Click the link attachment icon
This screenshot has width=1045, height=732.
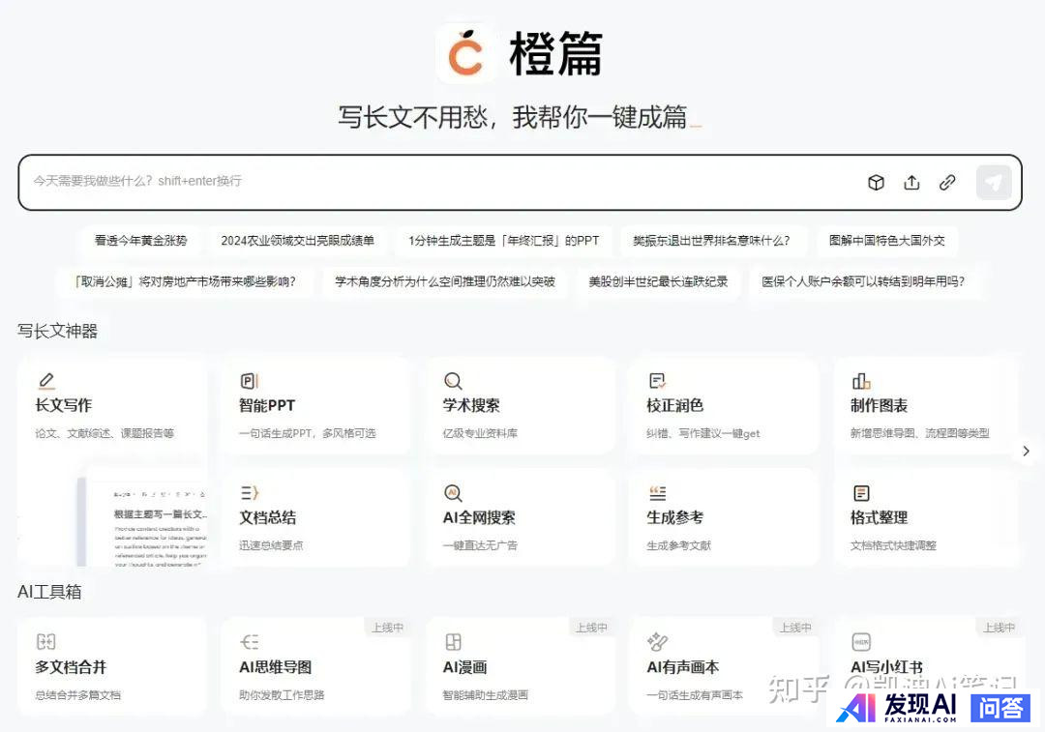click(x=947, y=183)
